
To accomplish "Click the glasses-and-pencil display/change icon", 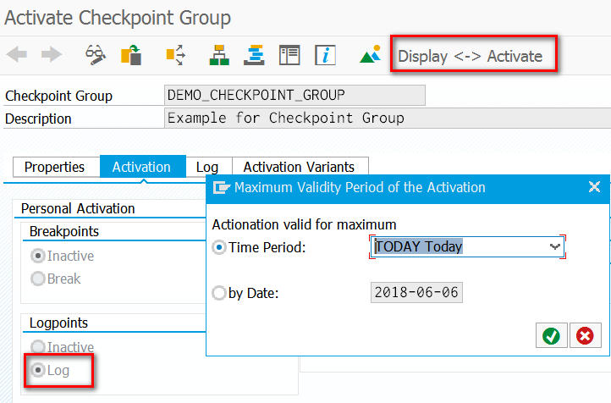I will coord(96,55).
